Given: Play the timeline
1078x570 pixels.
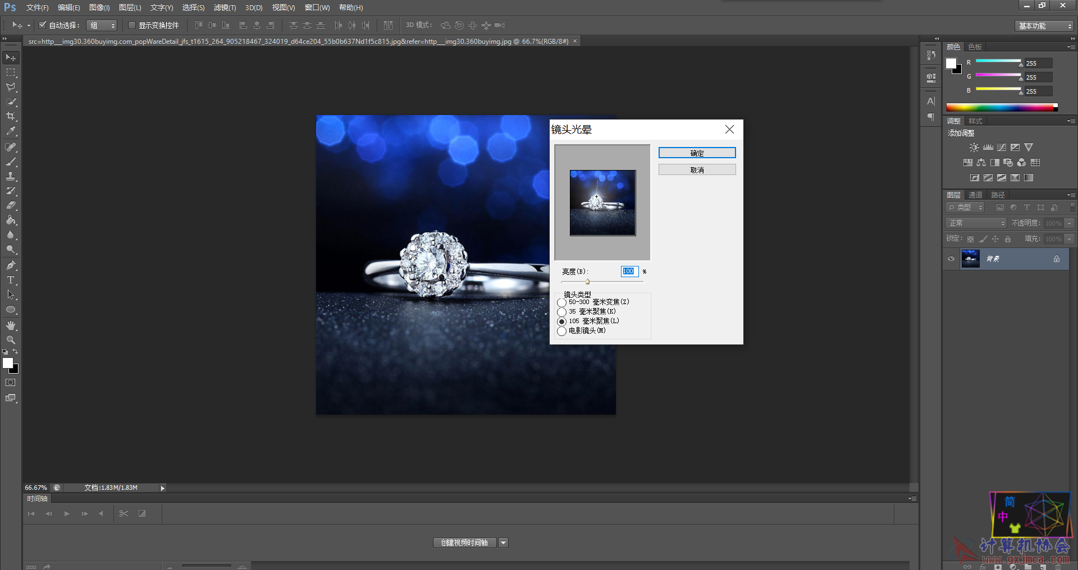Looking at the screenshot, I should click(x=67, y=513).
